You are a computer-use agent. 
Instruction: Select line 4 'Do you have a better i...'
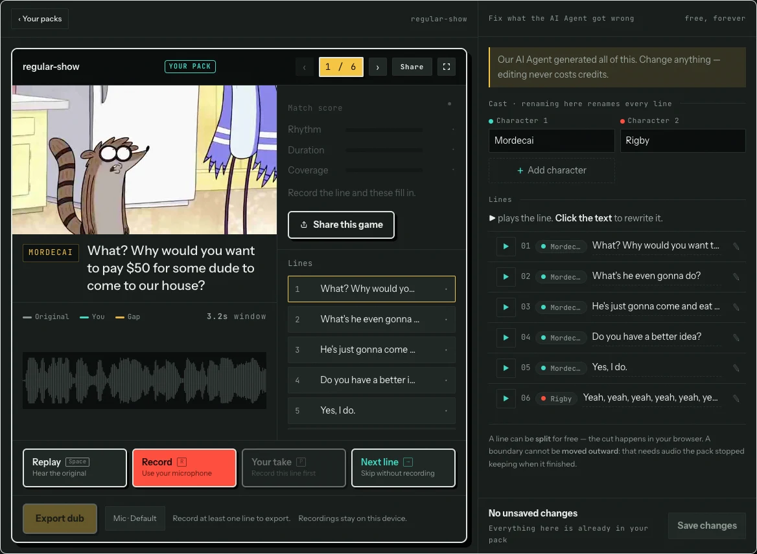click(x=371, y=380)
